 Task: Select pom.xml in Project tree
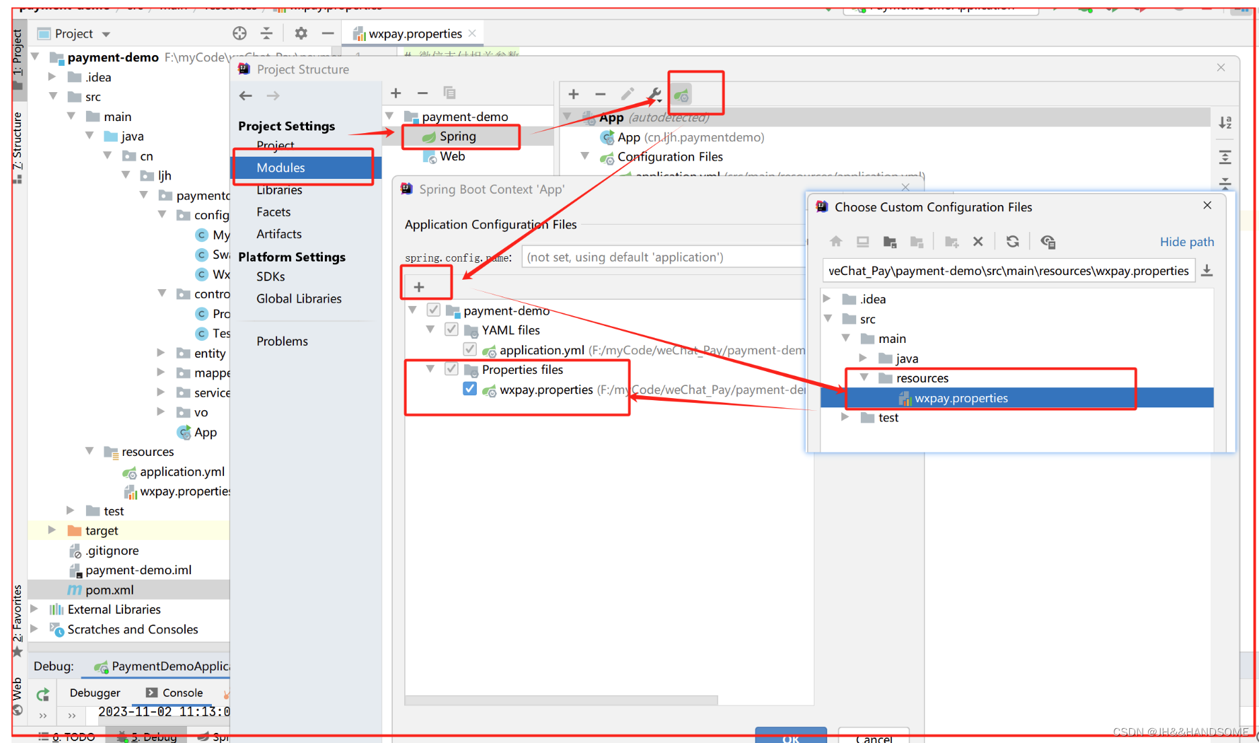tap(109, 590)
